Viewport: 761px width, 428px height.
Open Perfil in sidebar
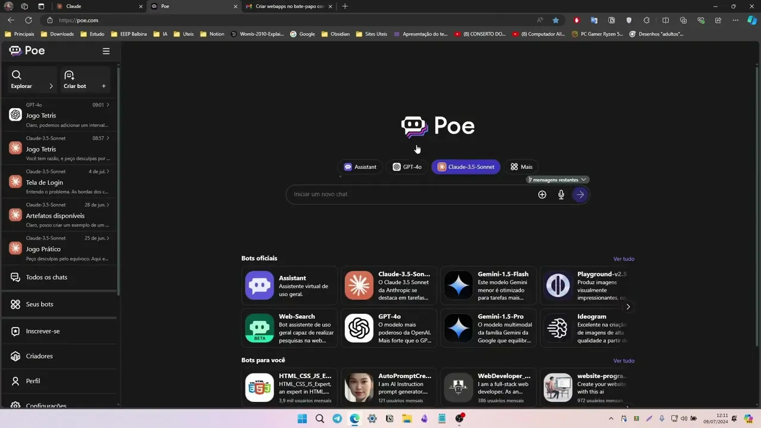pos(59,381)
